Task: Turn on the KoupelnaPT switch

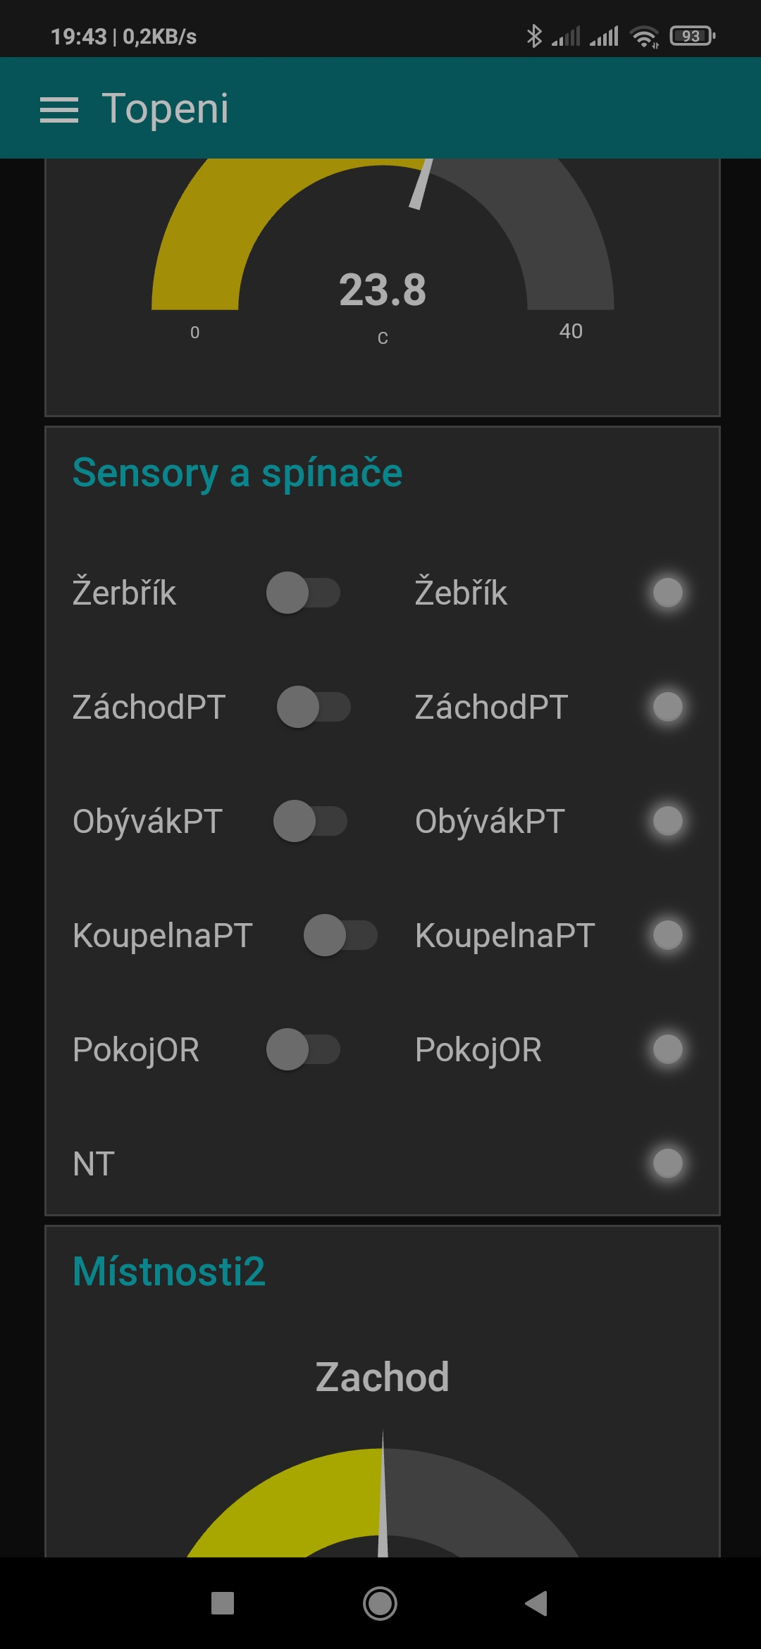Action: [340, 935]
